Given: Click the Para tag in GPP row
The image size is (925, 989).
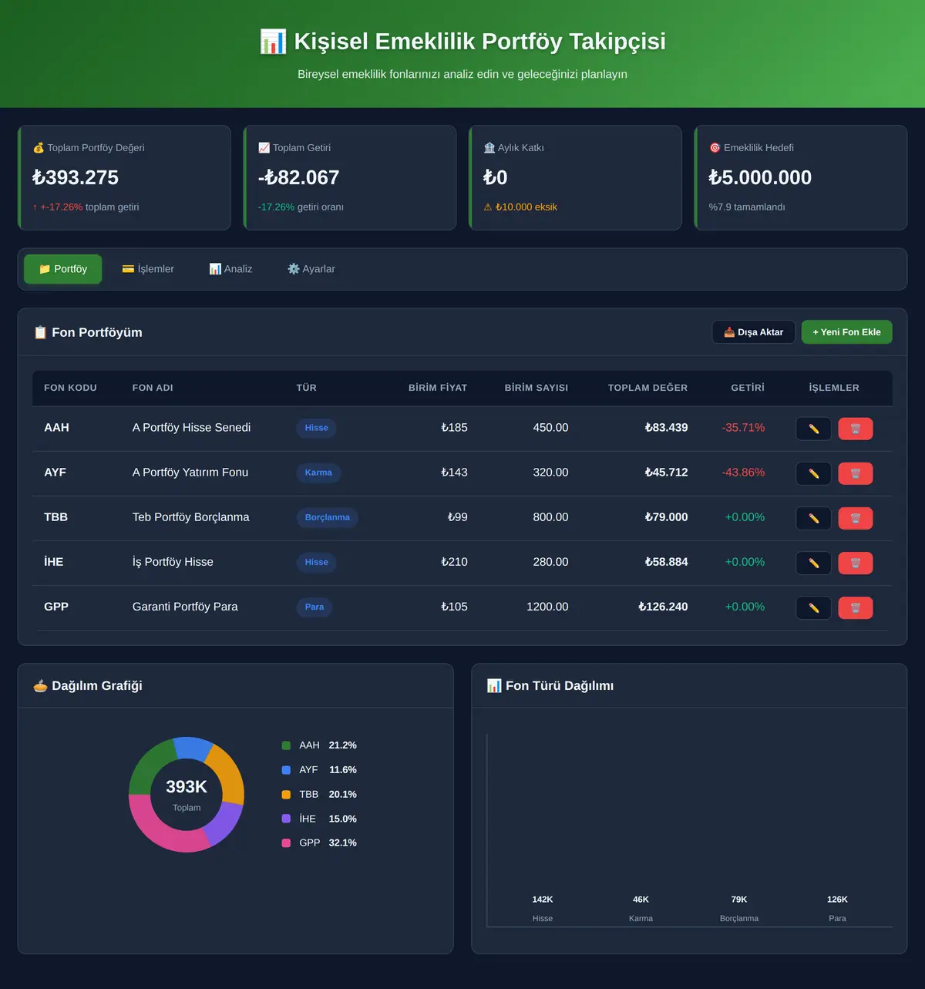Looking at the screenshot, I should coord(314,607).
